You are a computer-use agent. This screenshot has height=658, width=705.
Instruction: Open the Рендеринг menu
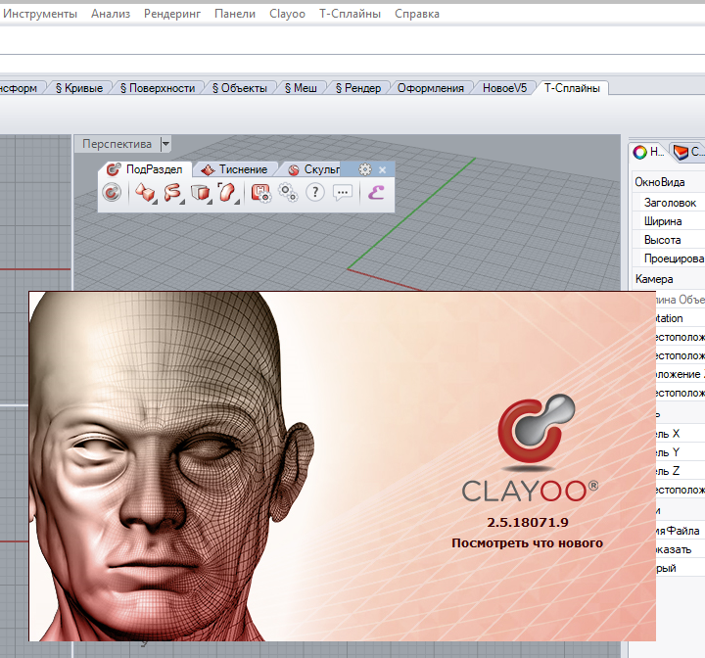172,14
